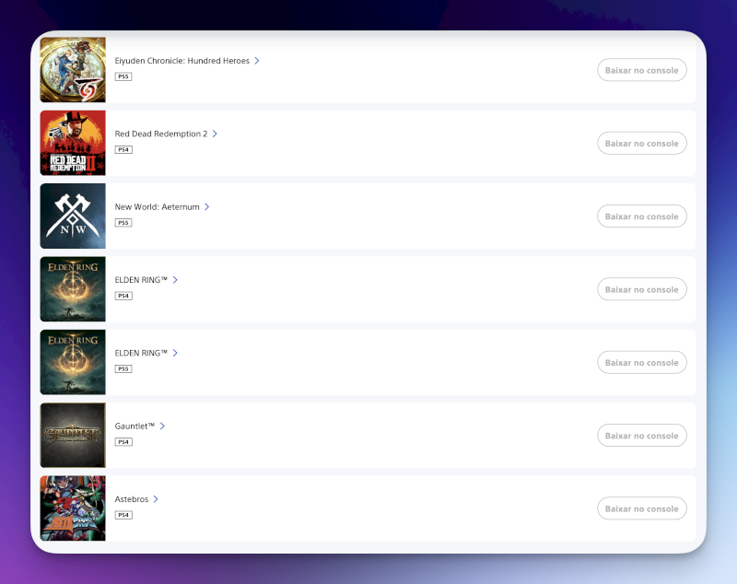Click the chevron beside Red Dead Redemption 2
This screenshot has width=737, height=584.
tap(215, 134)
